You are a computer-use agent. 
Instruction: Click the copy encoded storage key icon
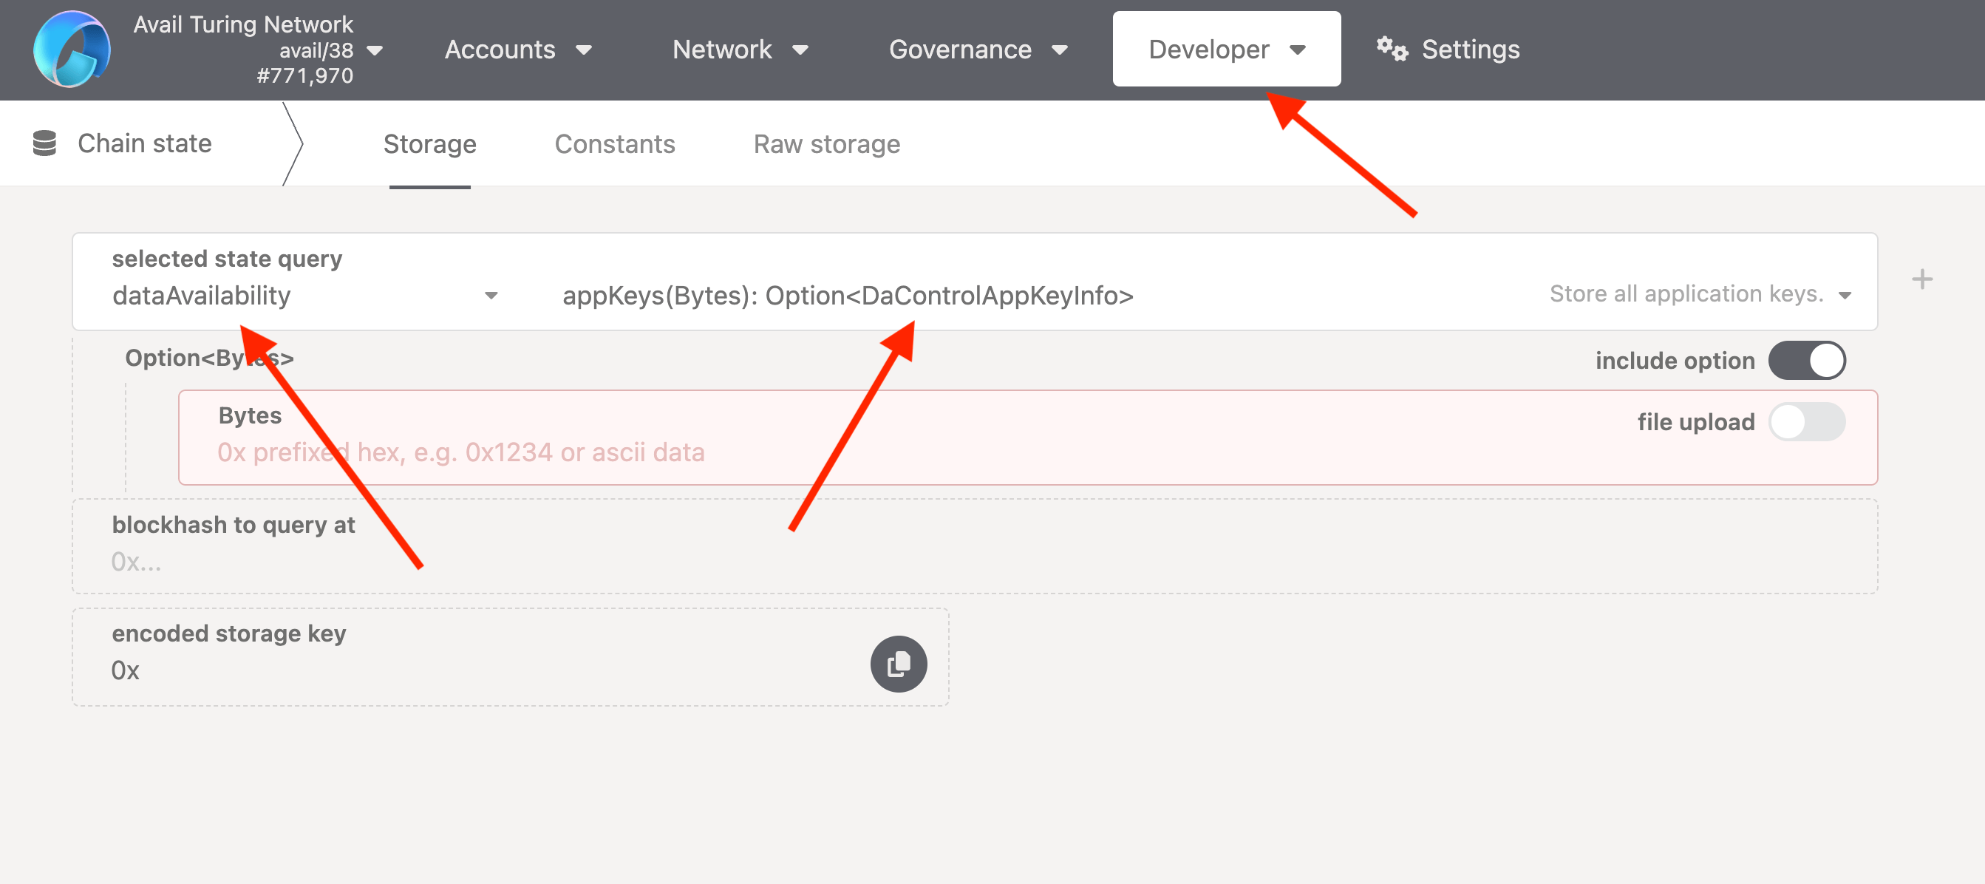tap(898, 664)
